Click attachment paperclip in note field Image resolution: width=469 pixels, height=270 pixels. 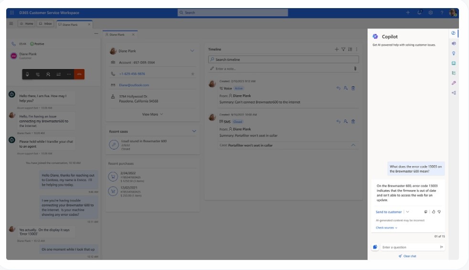point(355,68)
